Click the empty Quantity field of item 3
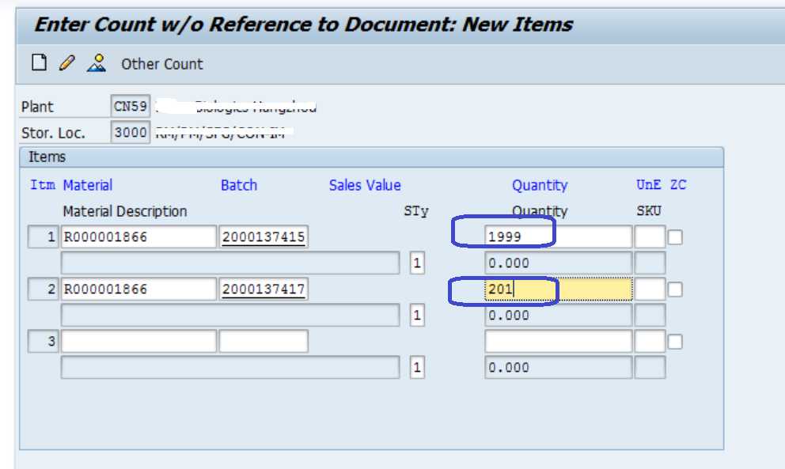Image resolution: width=785 pixels, height=469 pixels. [x=558, y=342]
